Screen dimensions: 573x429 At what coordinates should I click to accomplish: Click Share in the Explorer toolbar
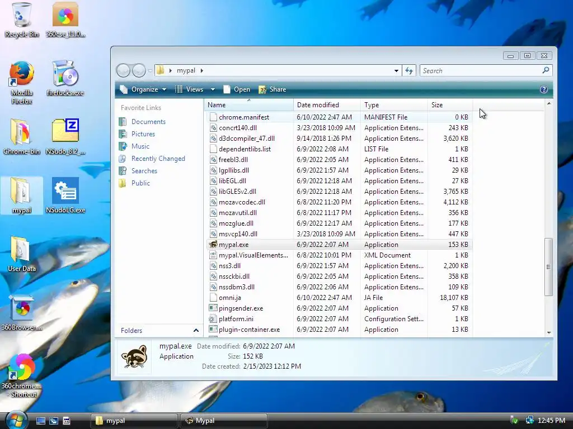point(273,89)
